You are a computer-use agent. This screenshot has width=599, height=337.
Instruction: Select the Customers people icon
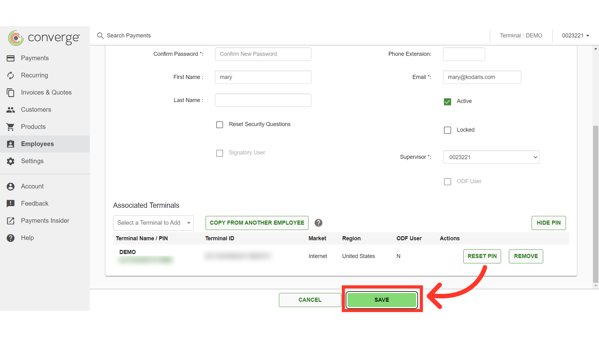tap(11, 110)
